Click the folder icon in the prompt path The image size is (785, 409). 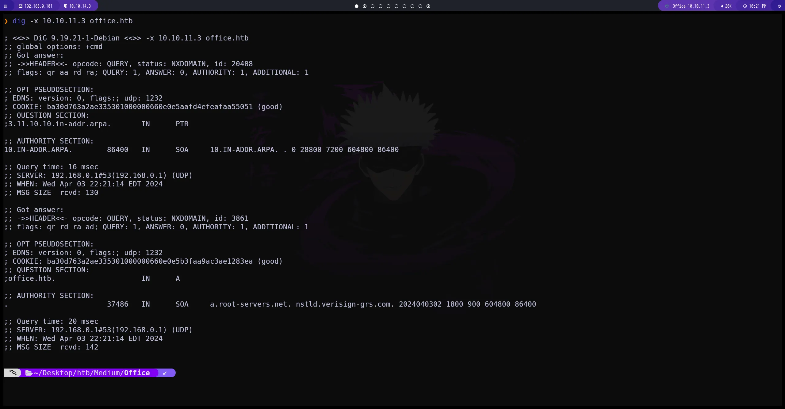tap(29, 373)
